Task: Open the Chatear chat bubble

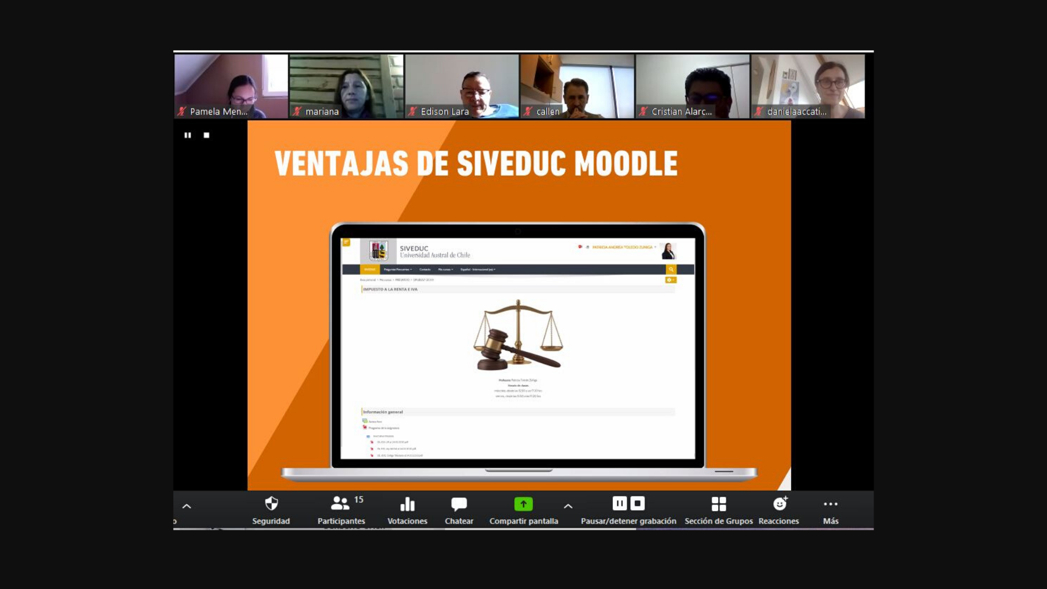Action: [459, 504]
